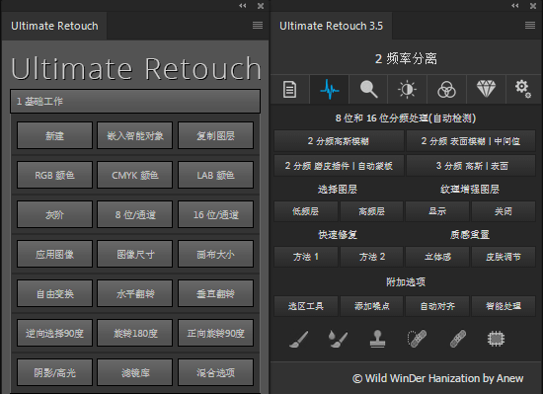543x394 pixels.
Task: Set depth with 16 位/通道 button
Action: coord(215,214)
